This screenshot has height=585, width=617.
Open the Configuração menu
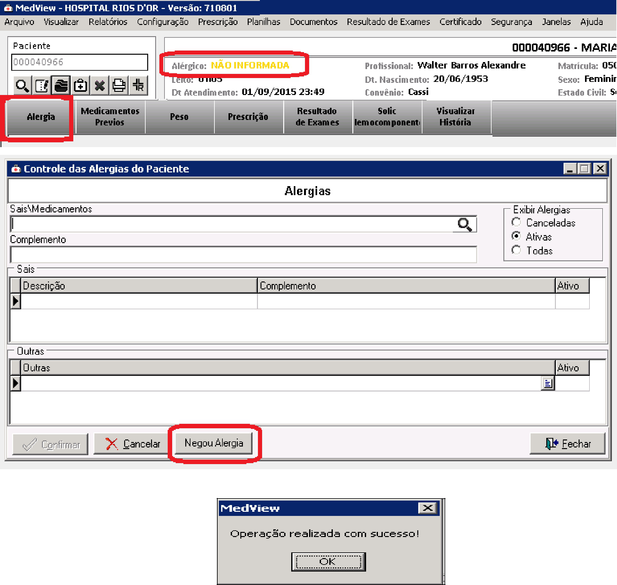tap(163, 22)
